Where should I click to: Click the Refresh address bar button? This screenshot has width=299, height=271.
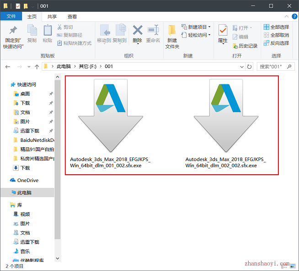pos(249,67)
